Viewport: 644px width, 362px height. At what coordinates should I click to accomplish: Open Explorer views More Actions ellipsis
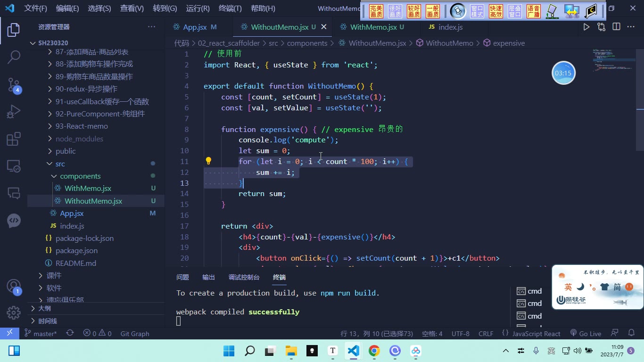coord(151,27)
